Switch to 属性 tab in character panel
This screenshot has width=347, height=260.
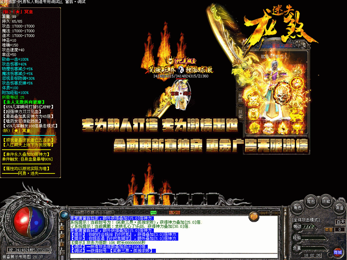[240, 98]
